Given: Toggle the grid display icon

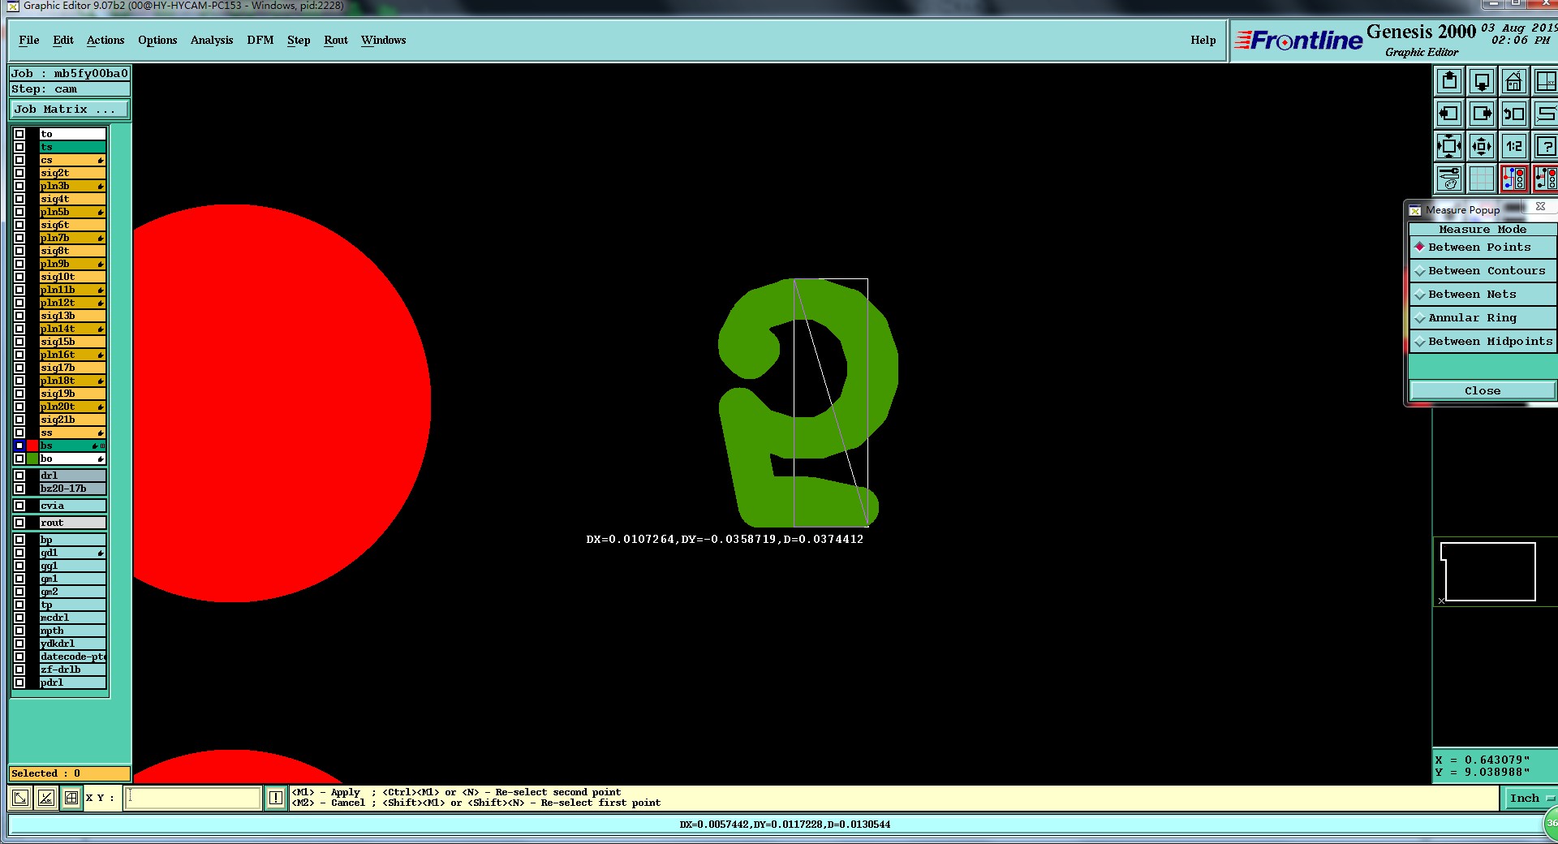Looking at the screenshot, I should pyautogui.click(x=1482, y=179).
